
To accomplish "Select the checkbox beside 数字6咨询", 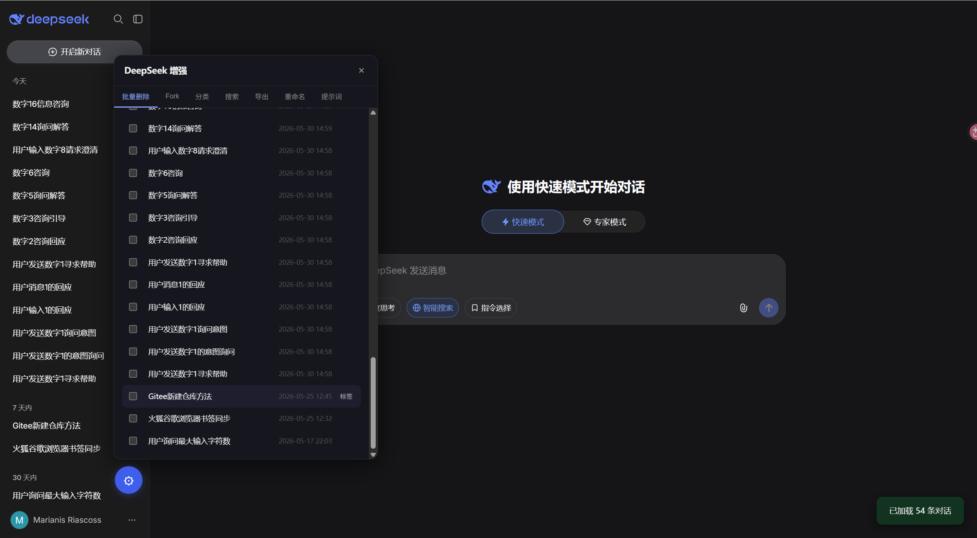I will [x=133, y=173].
